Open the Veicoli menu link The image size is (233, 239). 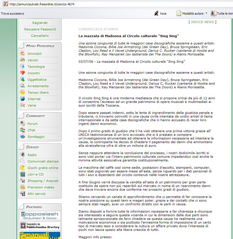click(33, 60)
